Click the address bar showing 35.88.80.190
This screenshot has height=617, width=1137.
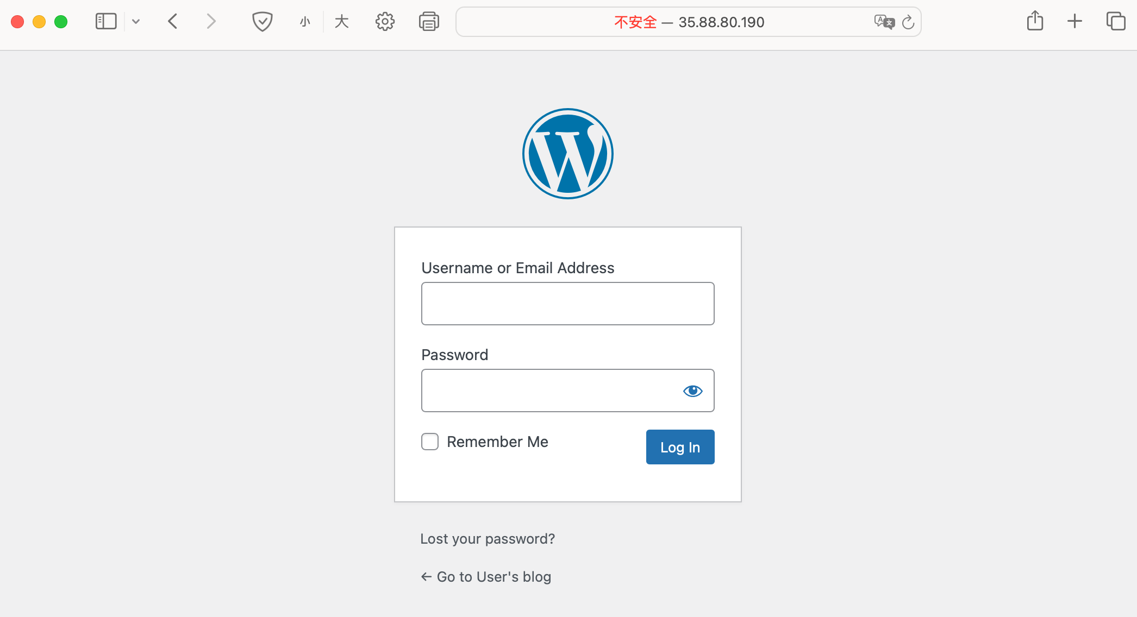click(x=689, y=22)
